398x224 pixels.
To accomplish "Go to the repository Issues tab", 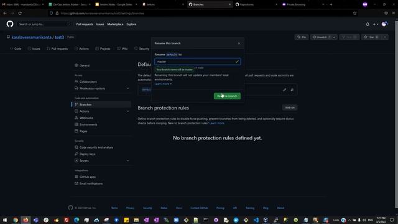I will [x=34, y=49].
